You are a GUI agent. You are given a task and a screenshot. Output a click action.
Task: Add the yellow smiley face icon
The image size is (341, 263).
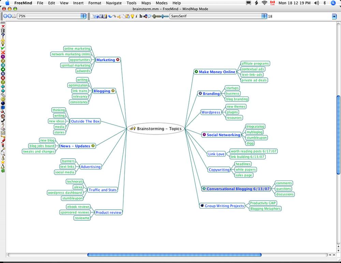pos(3,99)
